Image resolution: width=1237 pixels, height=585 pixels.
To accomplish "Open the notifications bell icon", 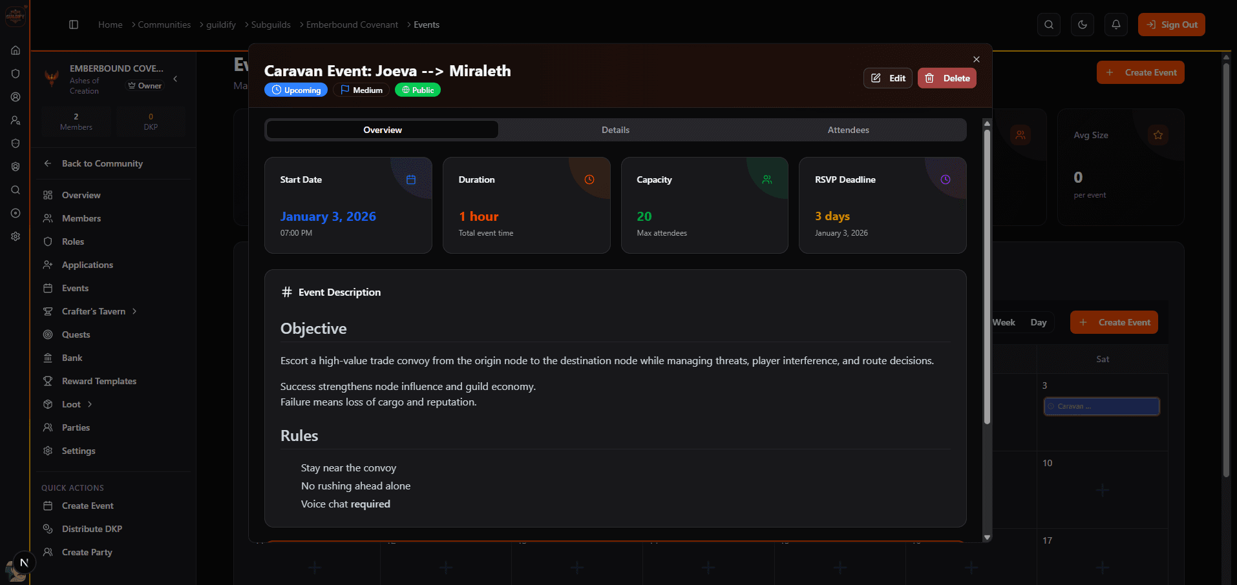I will (x=1115, y=24).
